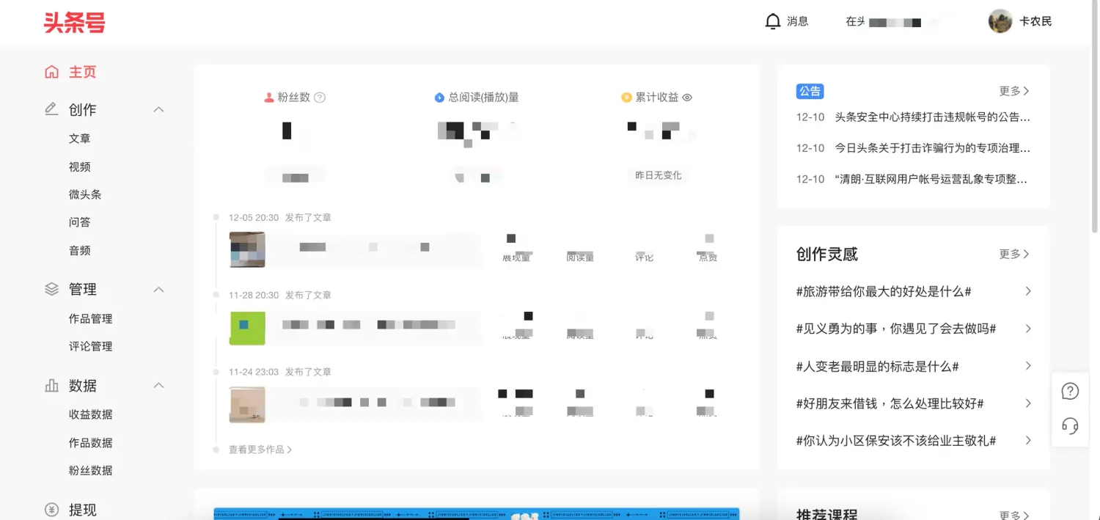Click the 头条号 logo

coord(74,23)
